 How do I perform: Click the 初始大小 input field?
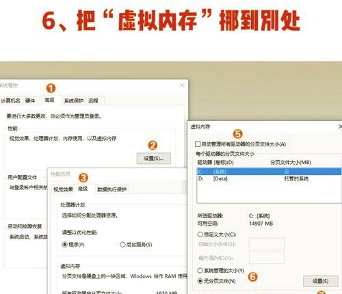pyautogui.click(x=267, y=244)
